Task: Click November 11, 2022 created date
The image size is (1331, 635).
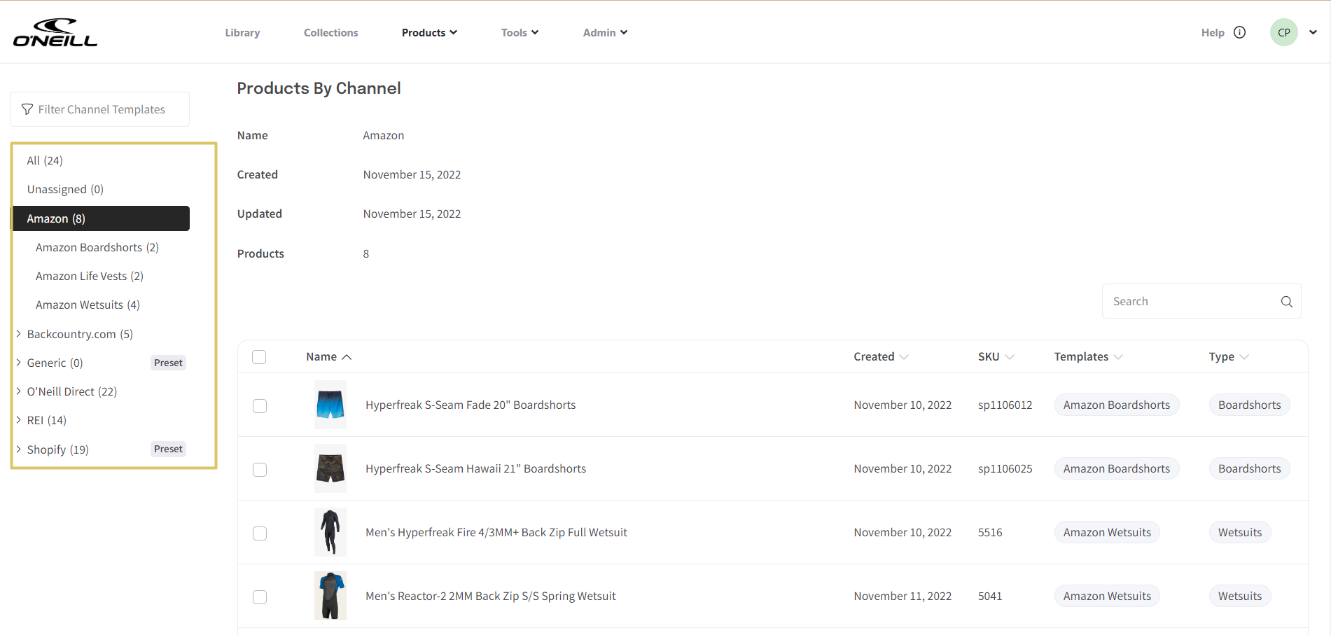Action: click(903, 596)
